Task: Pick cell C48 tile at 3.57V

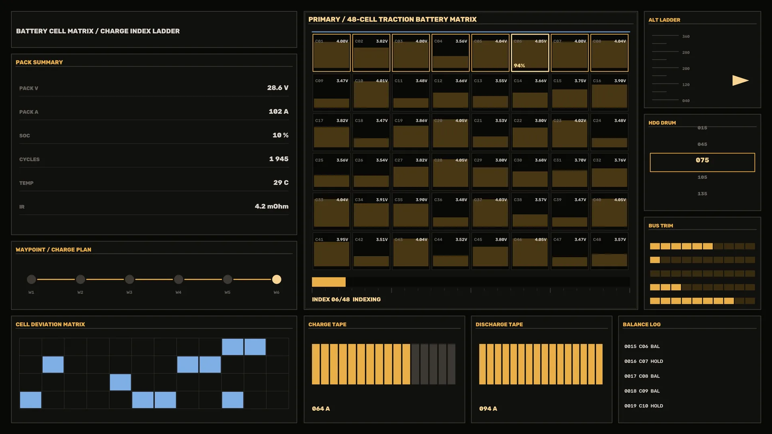Action: 609,251
